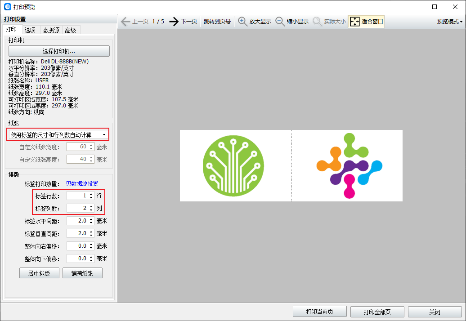Switch to the 数据源 tab
This screenshot has width=466, height=321.
click(51, 30)
